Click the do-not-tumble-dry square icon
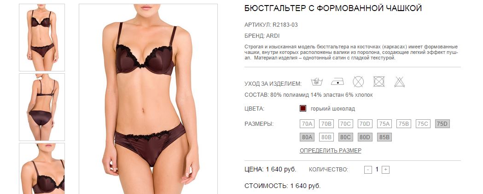483x194 pixels. (379, 82)
